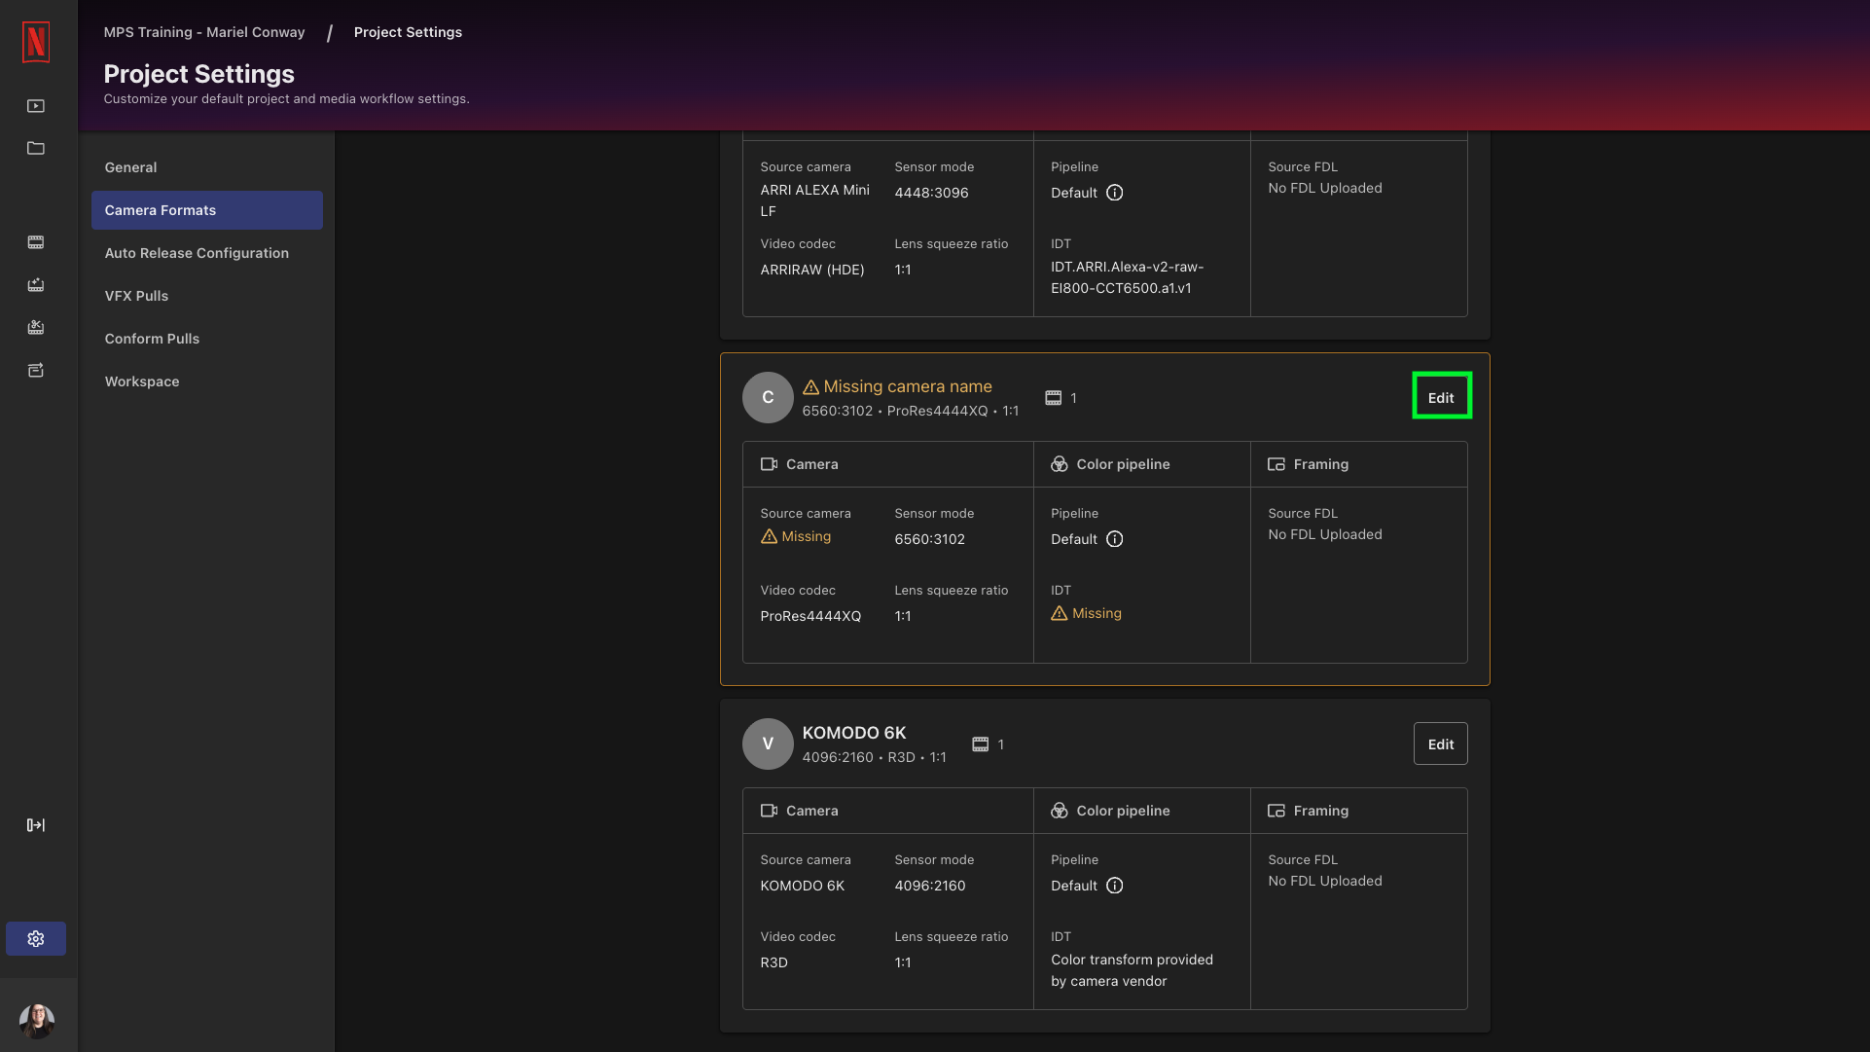The height and width of the screenshot is (1052, 1870).
Task: Click No FDL Uploaded under KOMODO 6K
Action: tap(1325, 881)
